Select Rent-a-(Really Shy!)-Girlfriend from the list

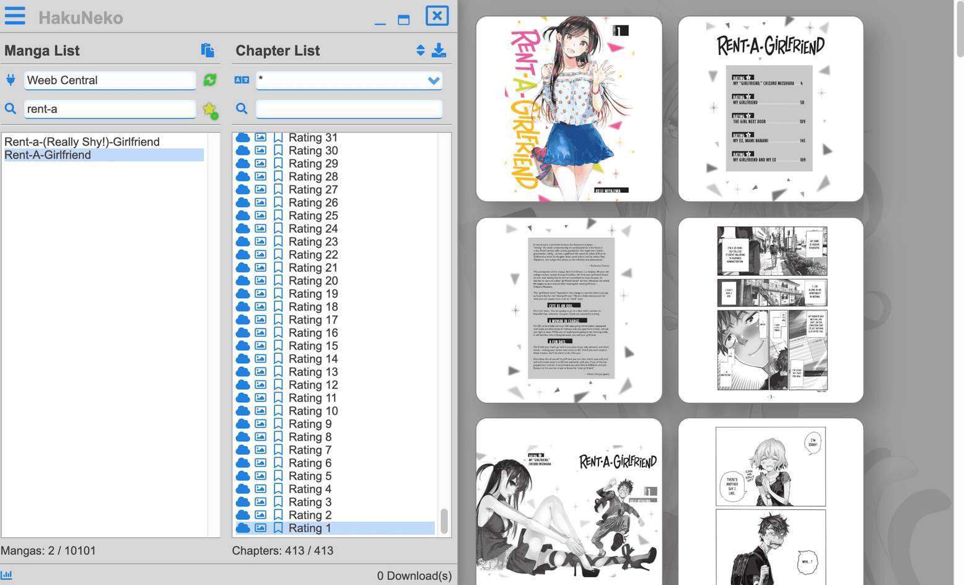[82, 141]
